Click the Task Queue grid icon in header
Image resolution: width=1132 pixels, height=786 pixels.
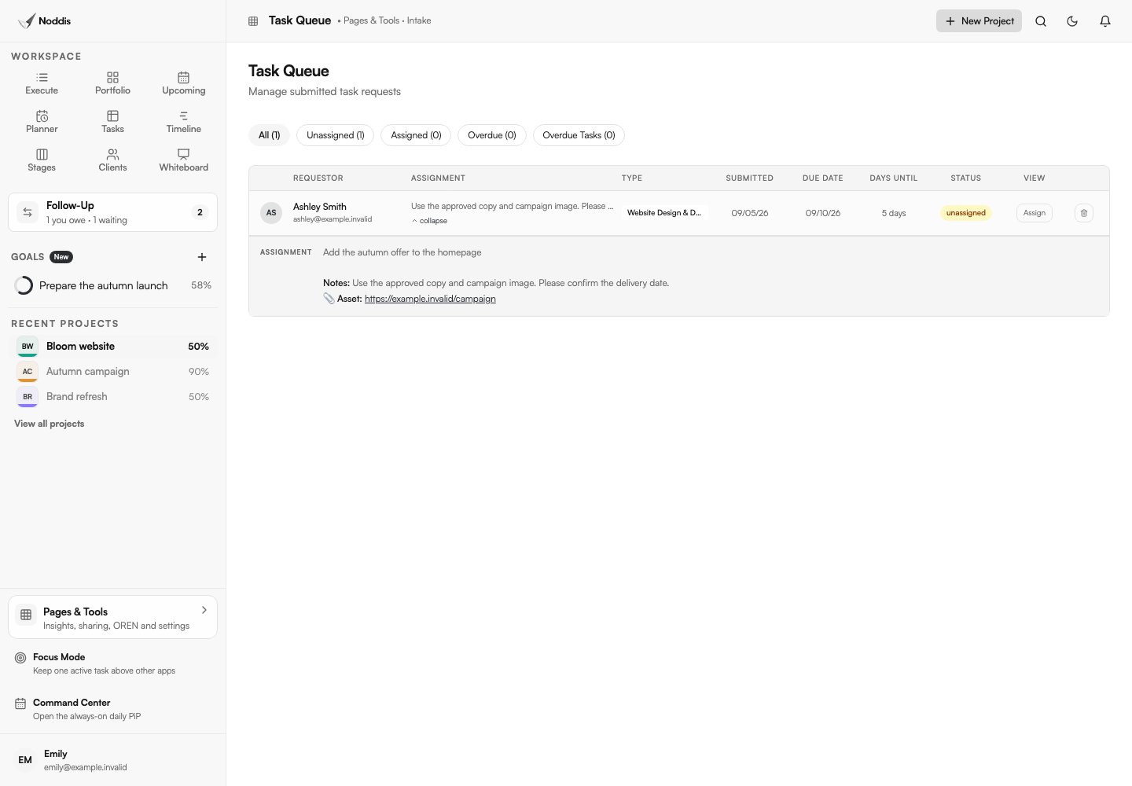(253, 21)
